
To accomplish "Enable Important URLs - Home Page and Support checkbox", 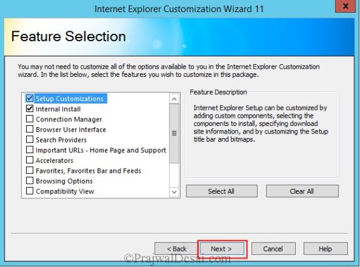I will pos(30,150).
